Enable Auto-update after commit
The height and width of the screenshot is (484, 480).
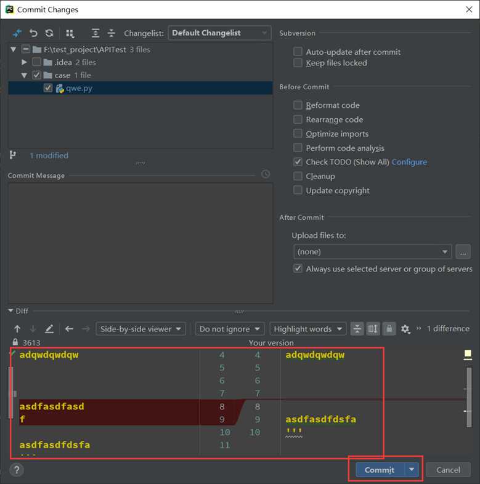[298, 52]
